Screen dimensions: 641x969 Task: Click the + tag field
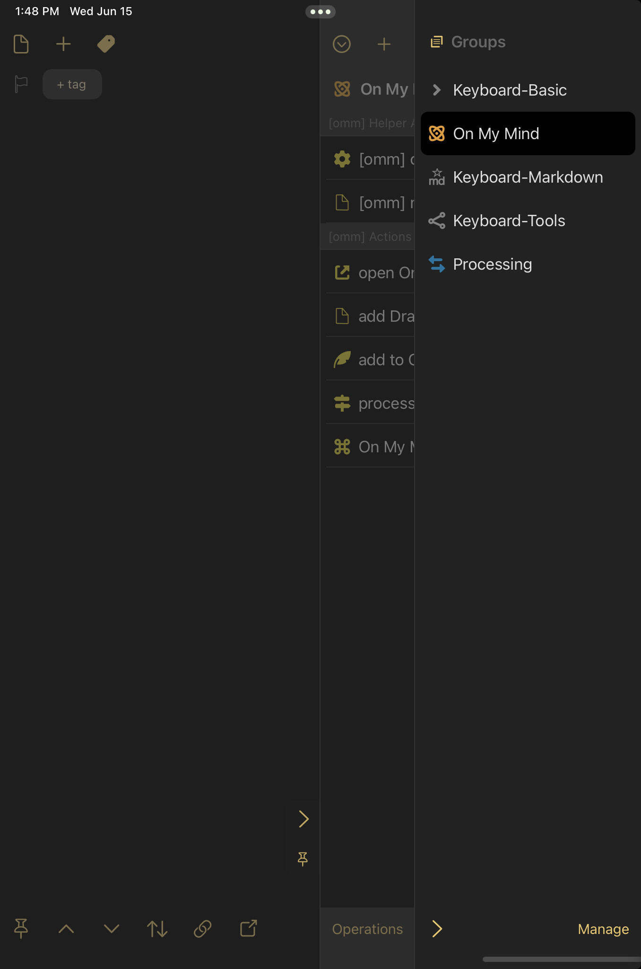[72, 84]
